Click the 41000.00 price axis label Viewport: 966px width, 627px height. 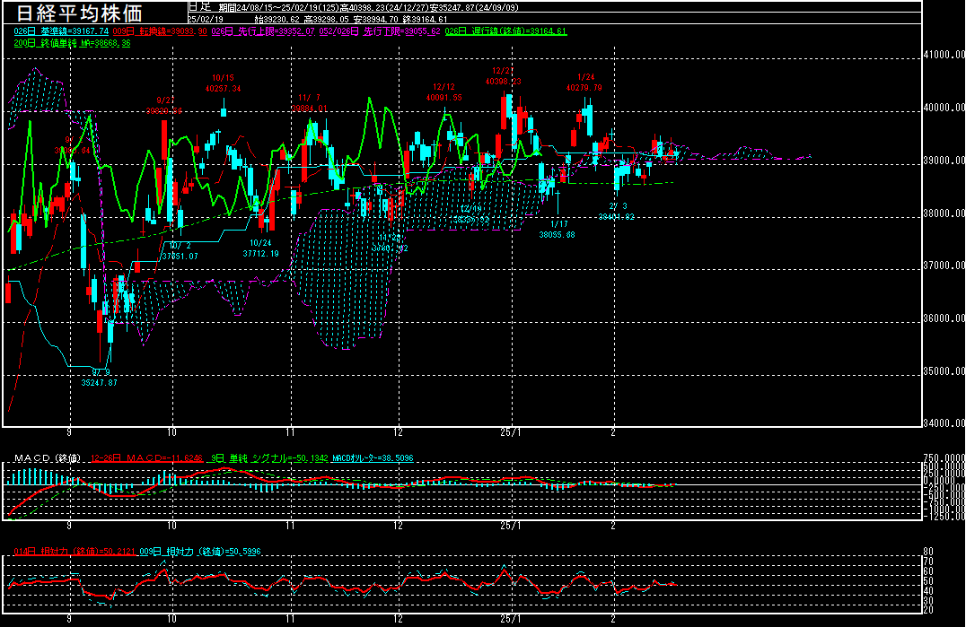[944, 54]
